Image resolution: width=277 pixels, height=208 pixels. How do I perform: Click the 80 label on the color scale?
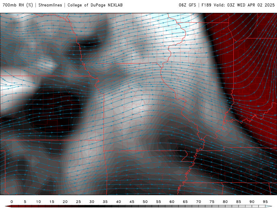[225, 202]
